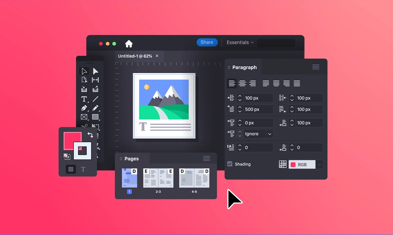Select the Rectangle Frame tool

click(84, 117)
